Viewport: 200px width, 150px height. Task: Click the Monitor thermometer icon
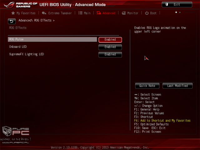(124, 13)
